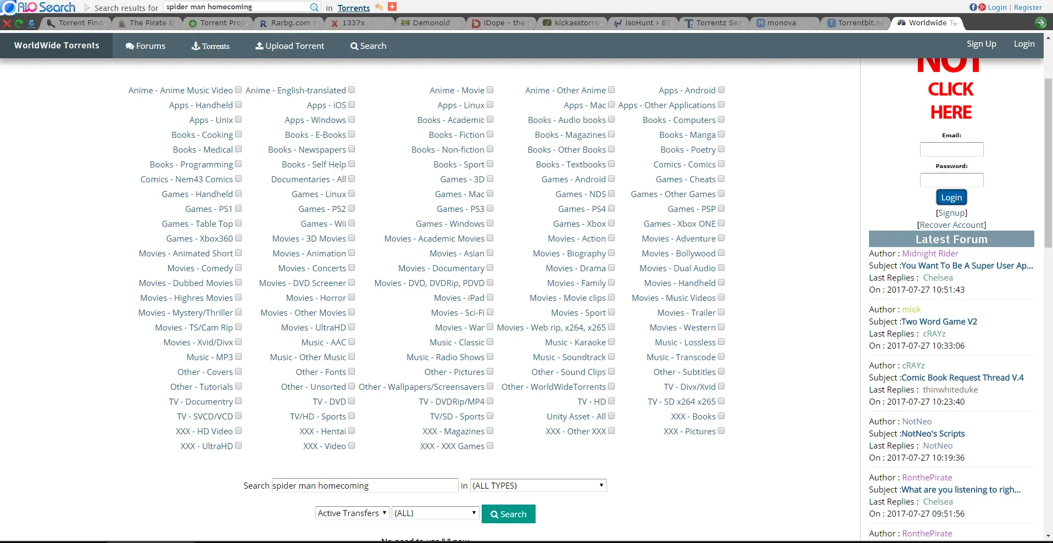Tick the Anime - Anime Music Video checkbox
The height and width of the screenshot is (543, 1053).
point(238,89)
